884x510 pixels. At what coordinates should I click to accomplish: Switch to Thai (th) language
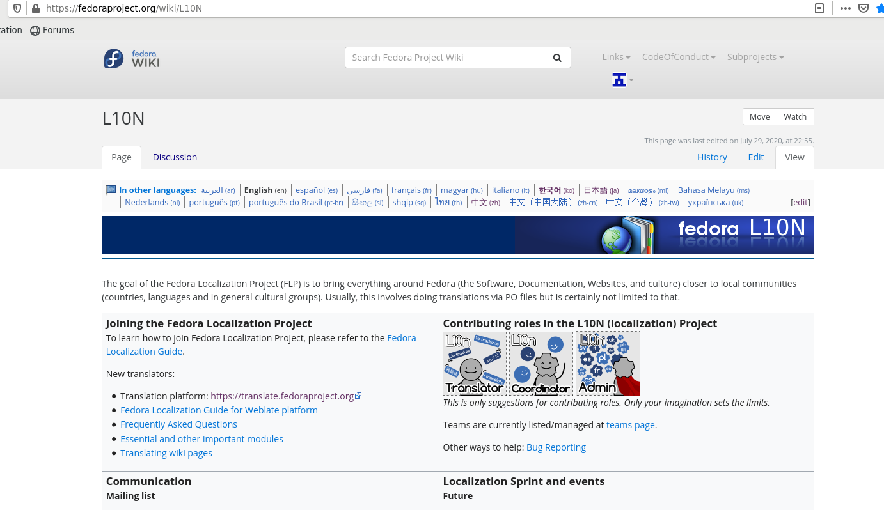click(x=448, y=203)
